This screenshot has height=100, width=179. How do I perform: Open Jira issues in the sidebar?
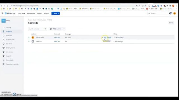tap(10, 52)
